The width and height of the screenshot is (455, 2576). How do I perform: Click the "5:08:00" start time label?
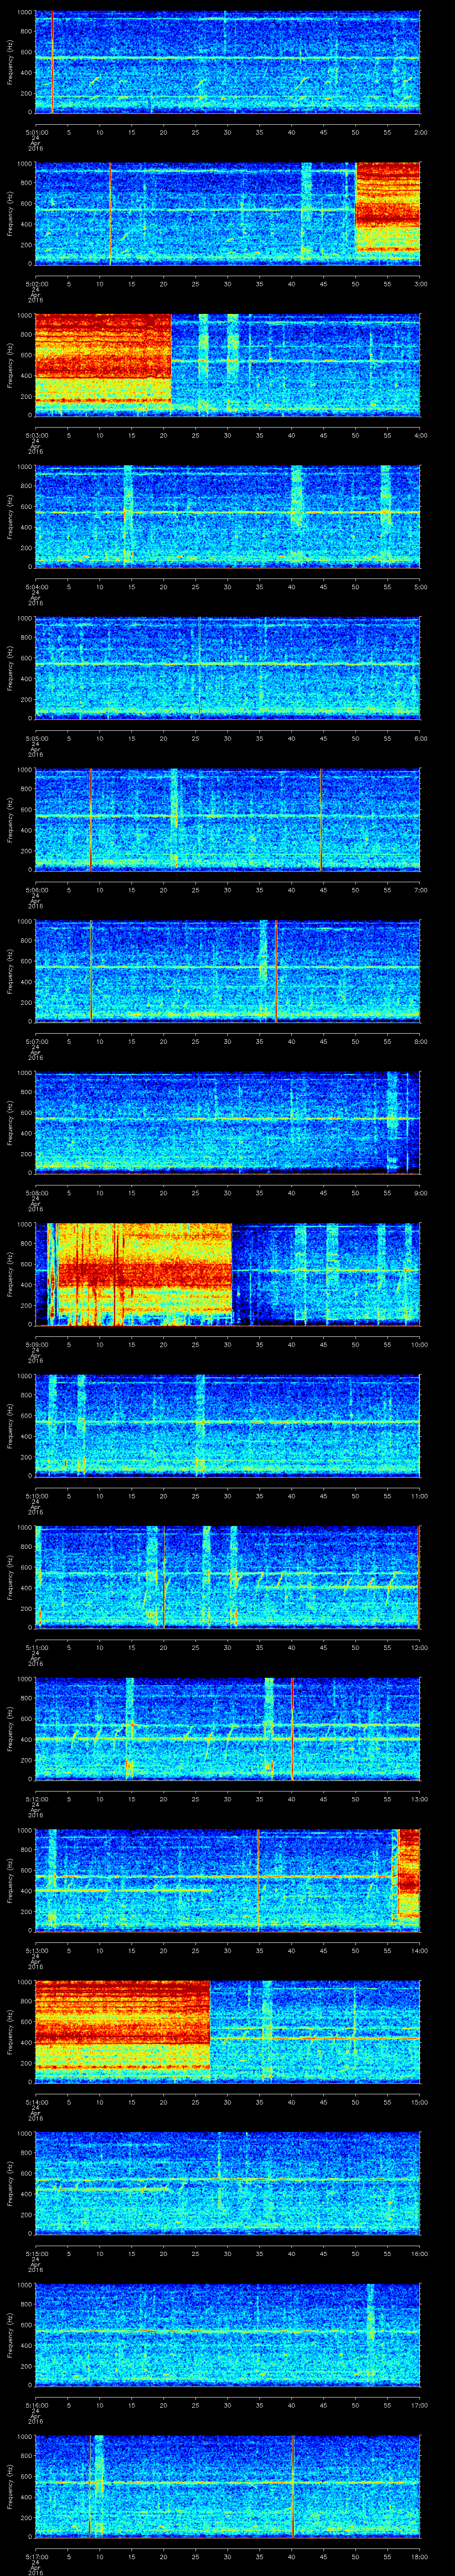(36, 1193)
